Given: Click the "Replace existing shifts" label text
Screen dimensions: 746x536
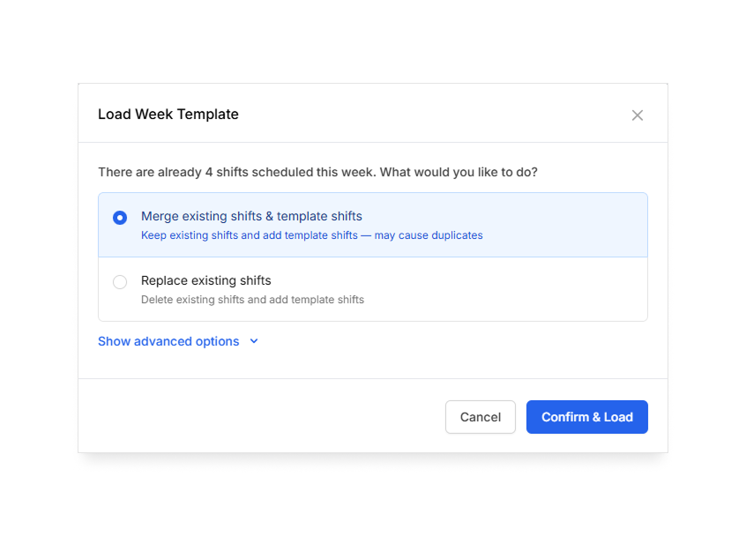Looking at the screenshot, I should pyautogui.click(x=205, y=280).
